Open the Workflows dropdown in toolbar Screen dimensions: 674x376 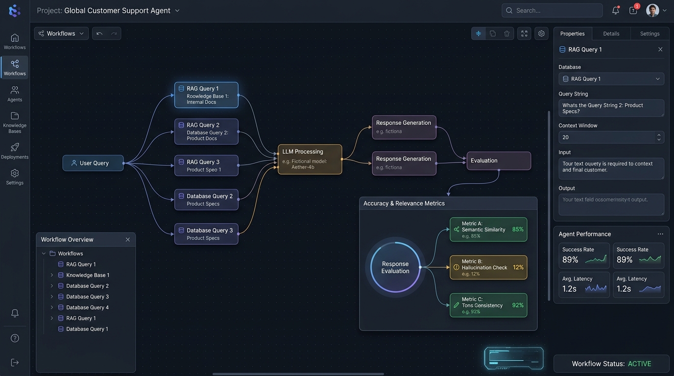61,33
